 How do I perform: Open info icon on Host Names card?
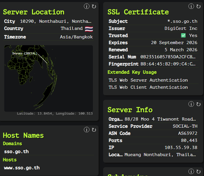point(87,130)
